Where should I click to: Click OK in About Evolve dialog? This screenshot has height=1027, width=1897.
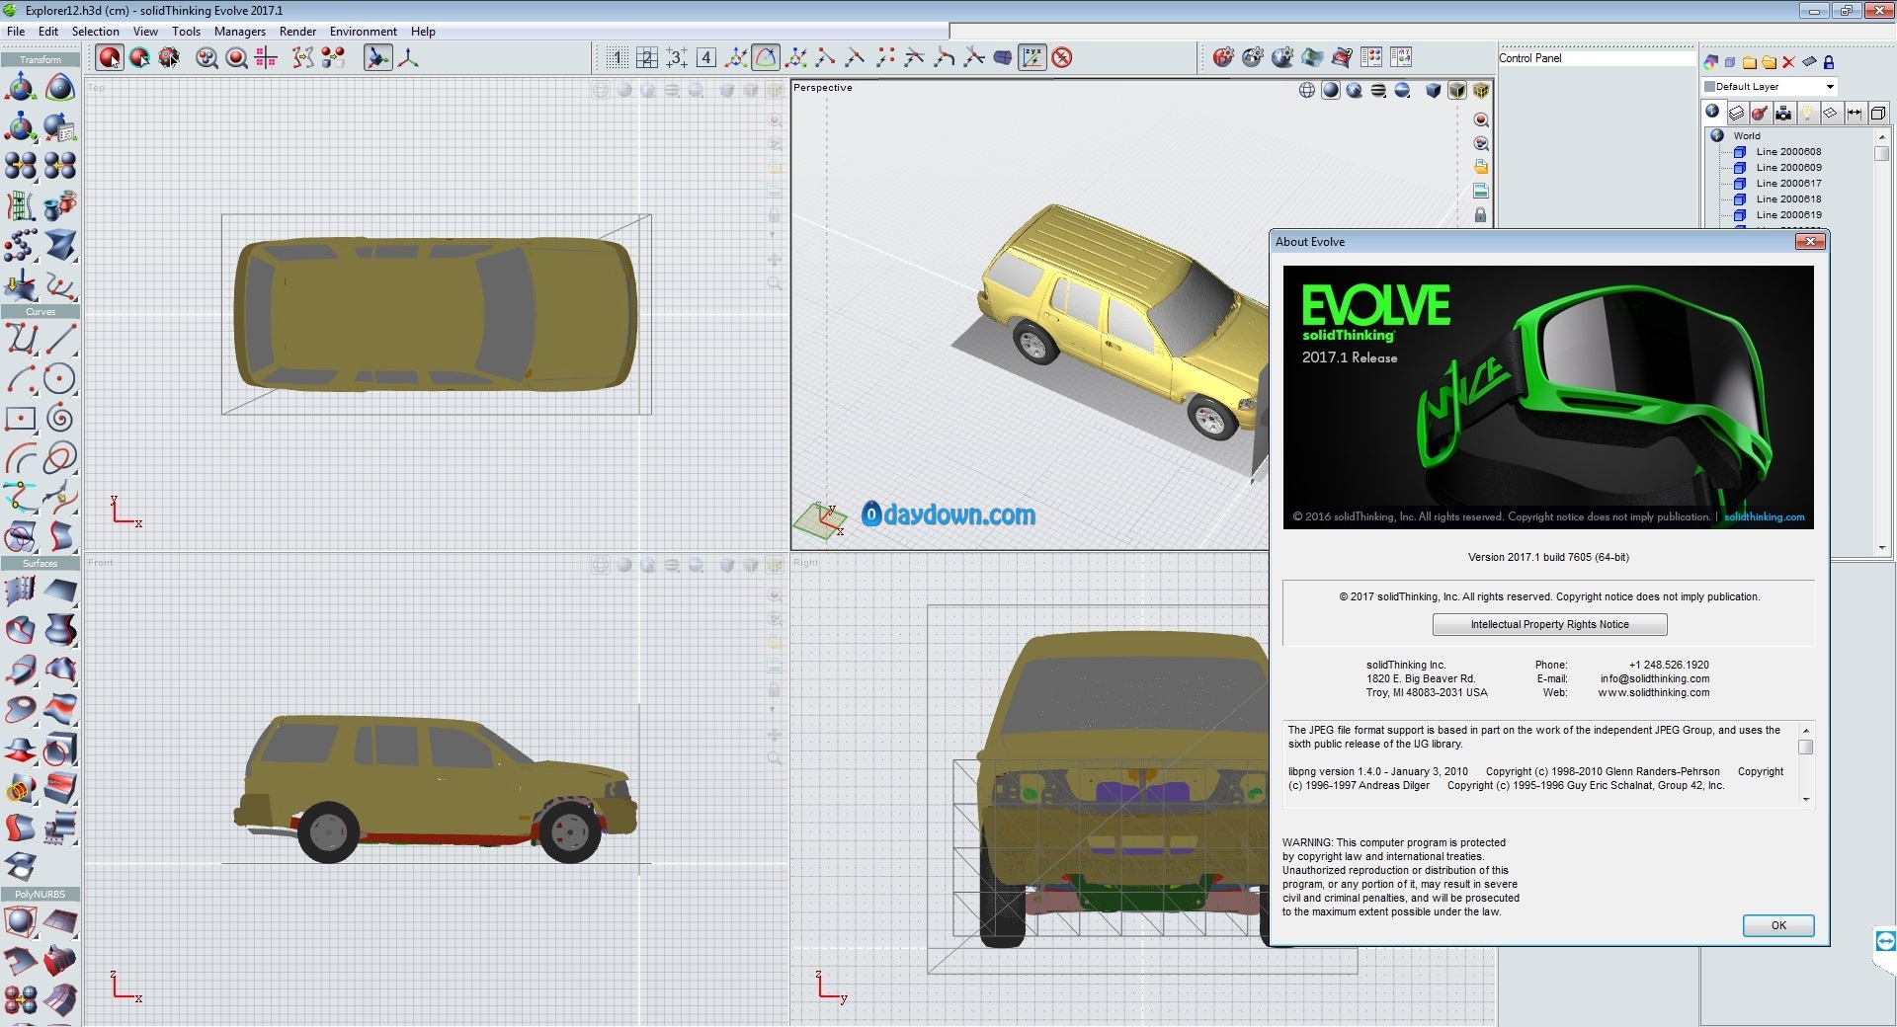(x=1778, y=925)
